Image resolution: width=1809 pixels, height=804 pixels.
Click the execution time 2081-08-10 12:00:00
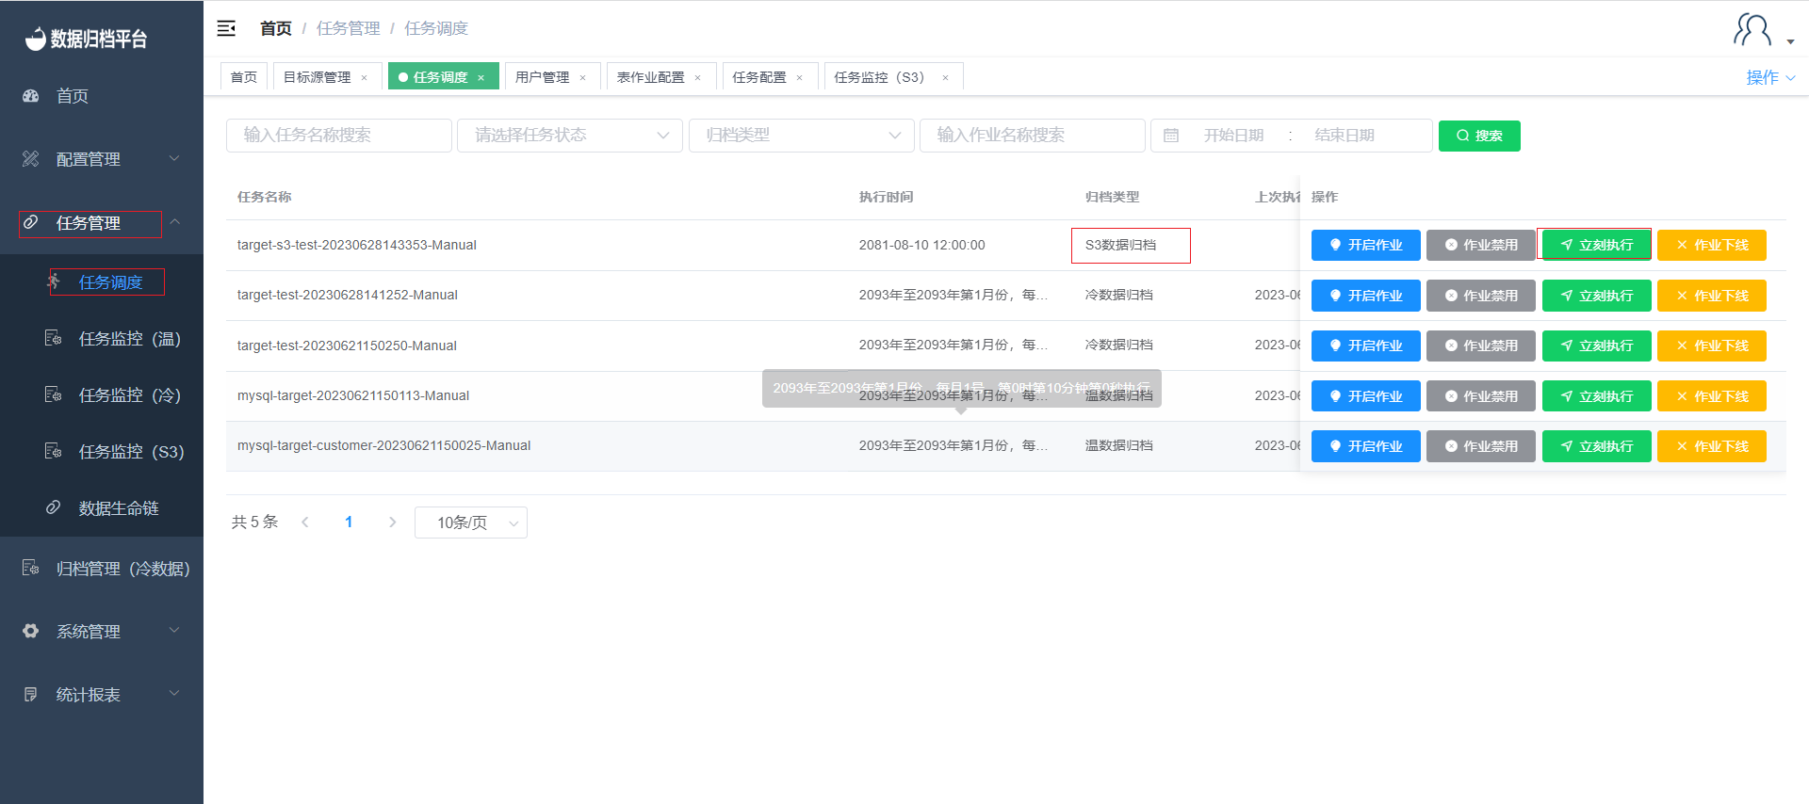[921, 245]
